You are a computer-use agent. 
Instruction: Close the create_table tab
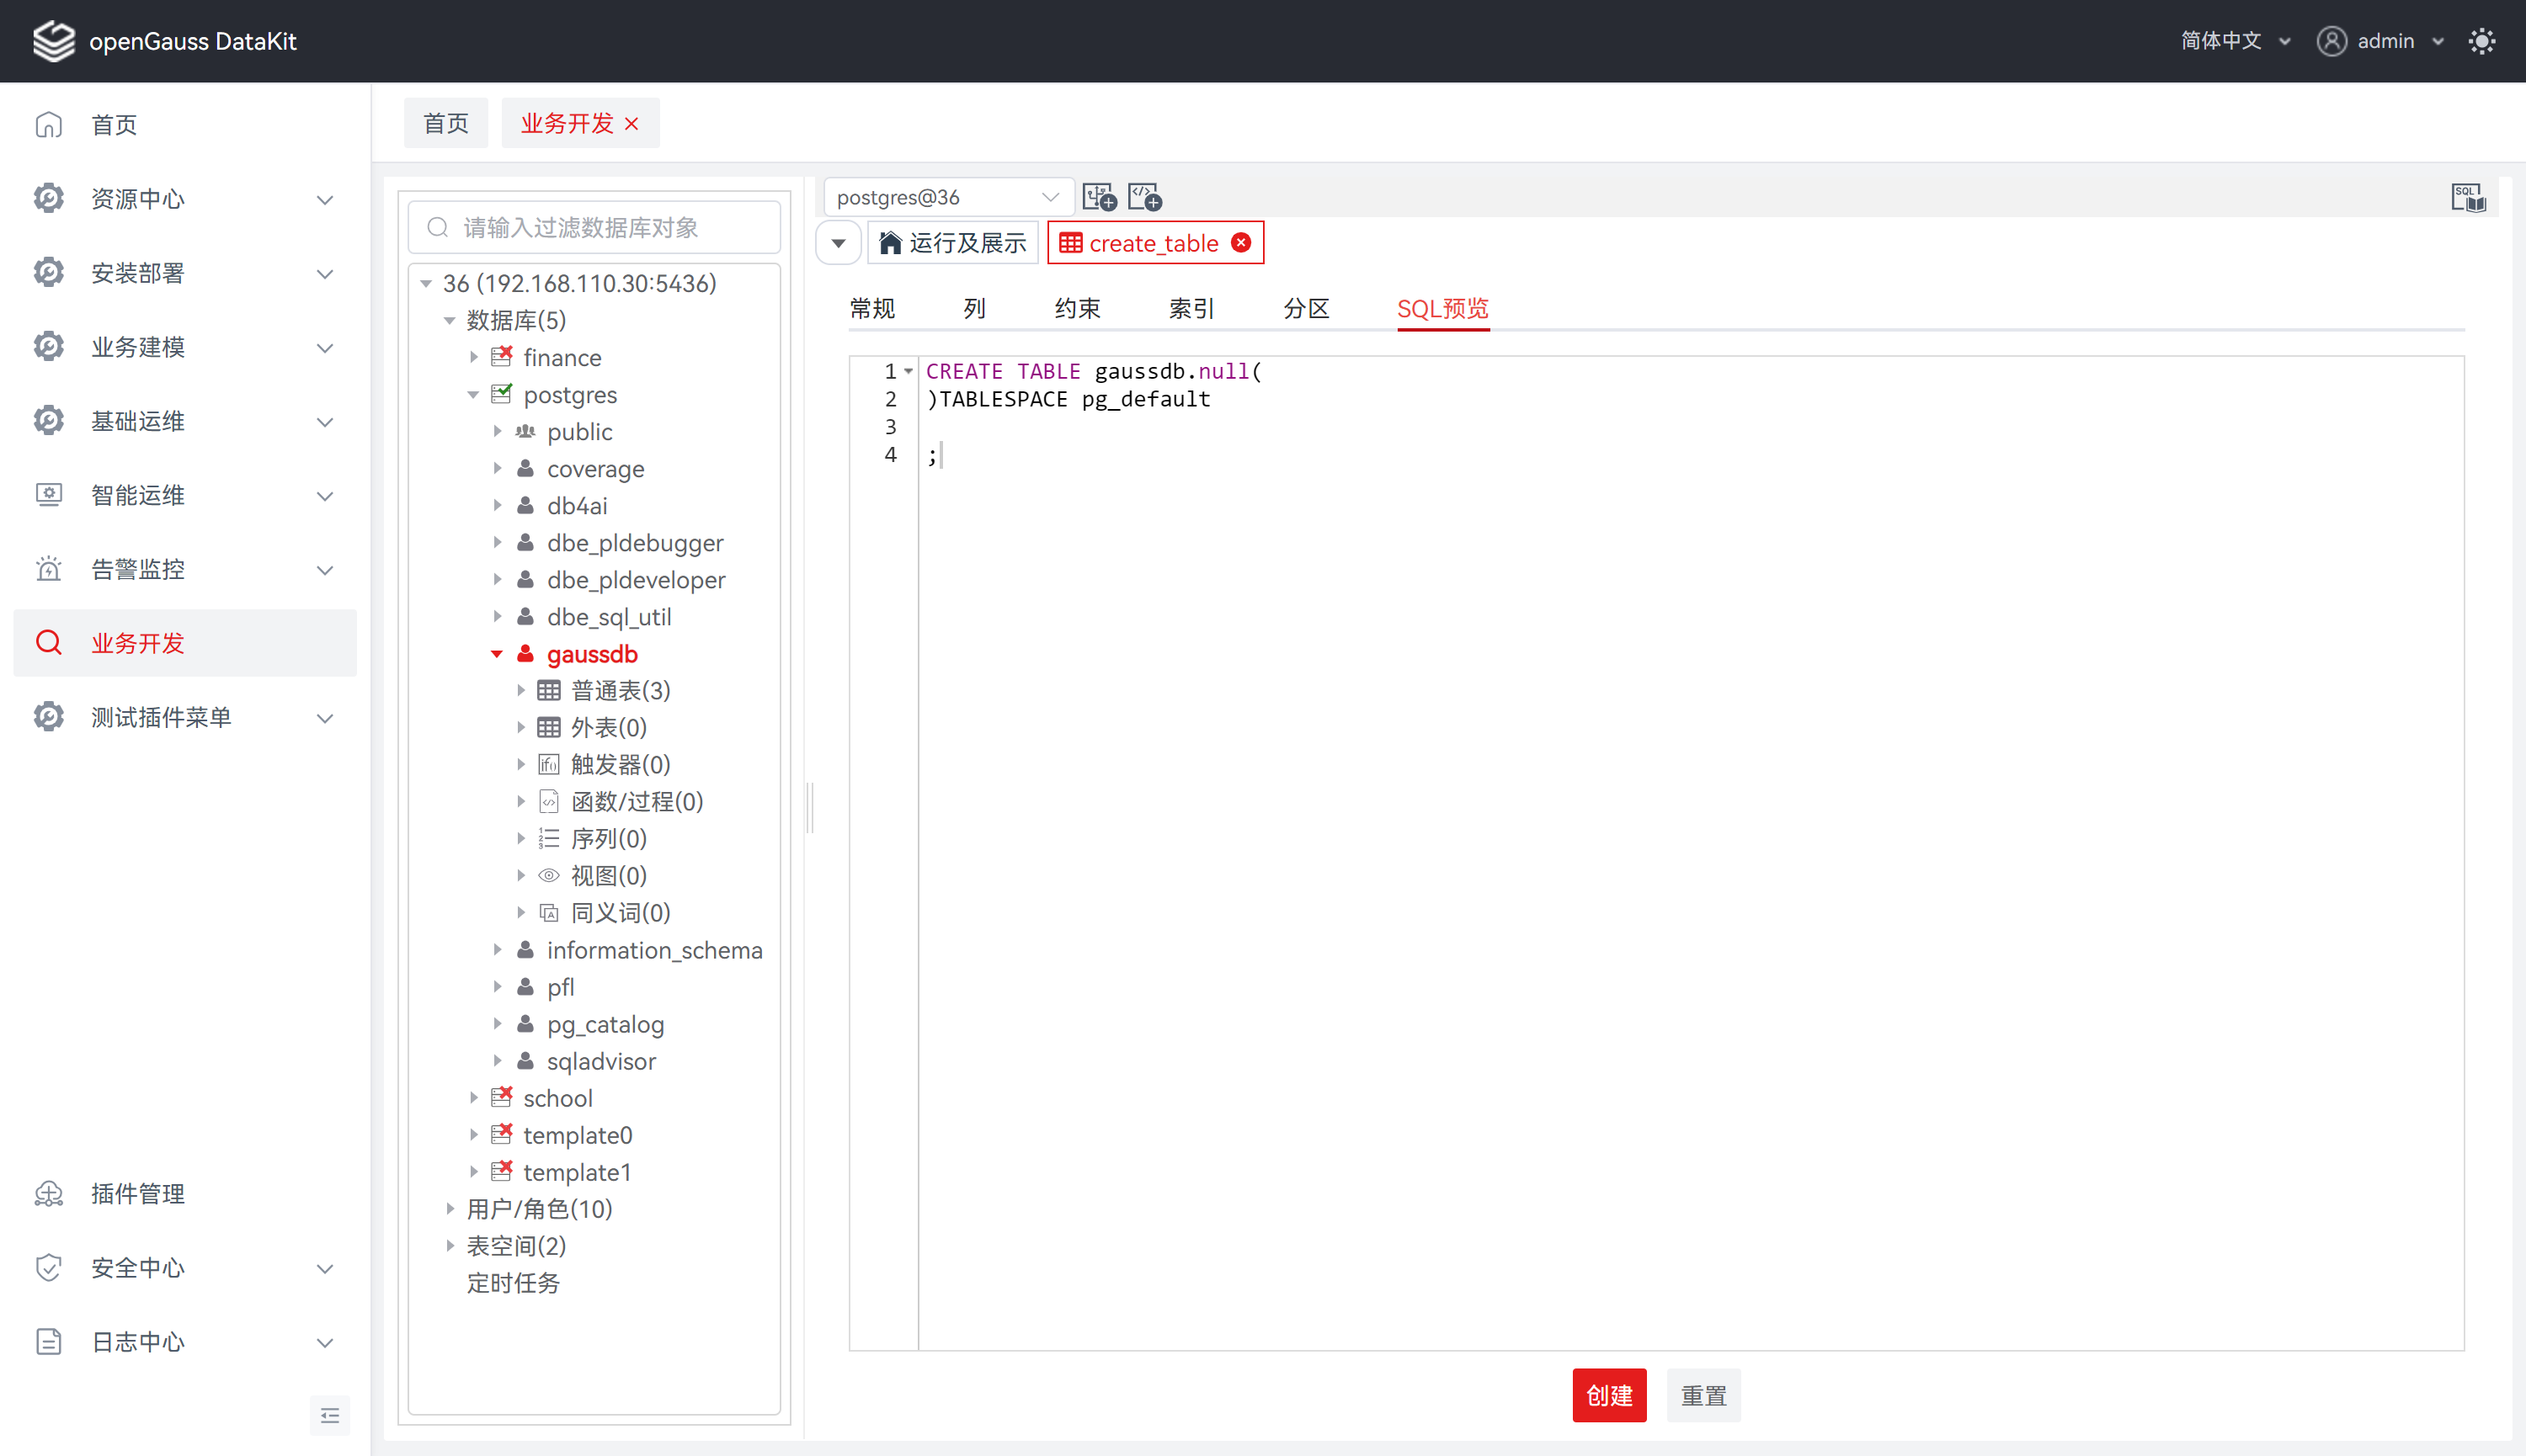[x=1240, y=243]
